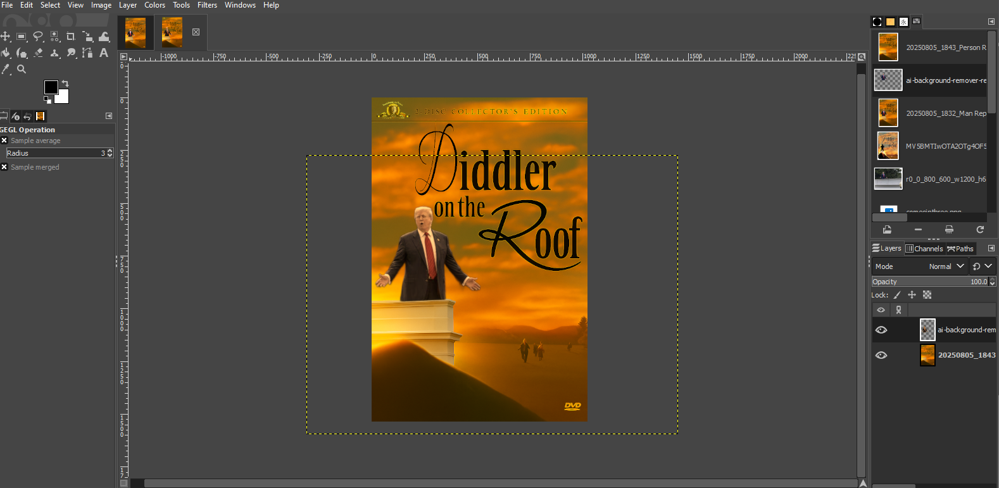Select the Smudge tool

point(71,53)
